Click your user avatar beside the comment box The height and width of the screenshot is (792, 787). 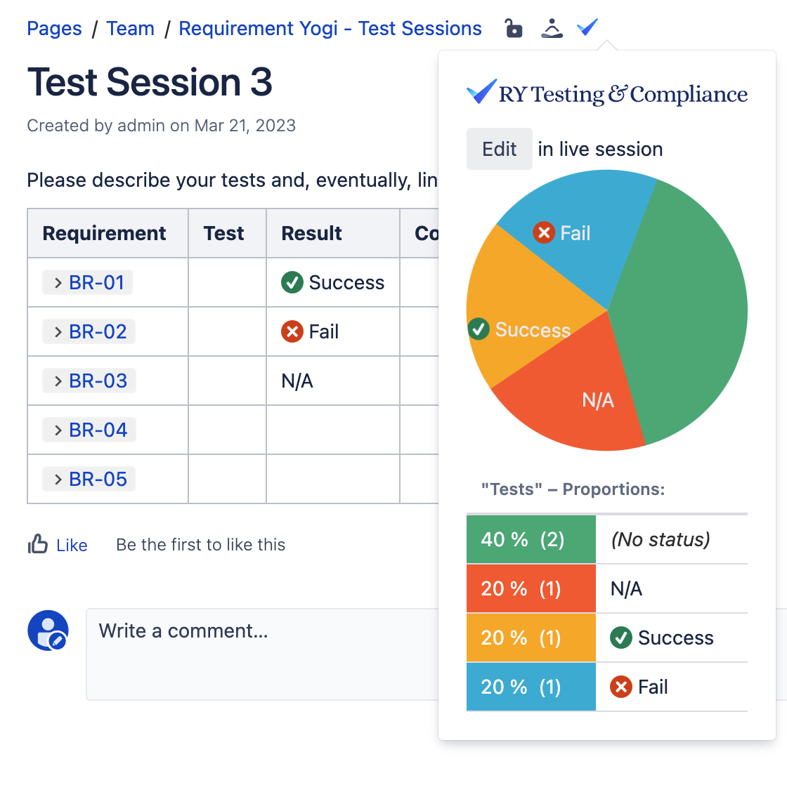tap(48, 631)
